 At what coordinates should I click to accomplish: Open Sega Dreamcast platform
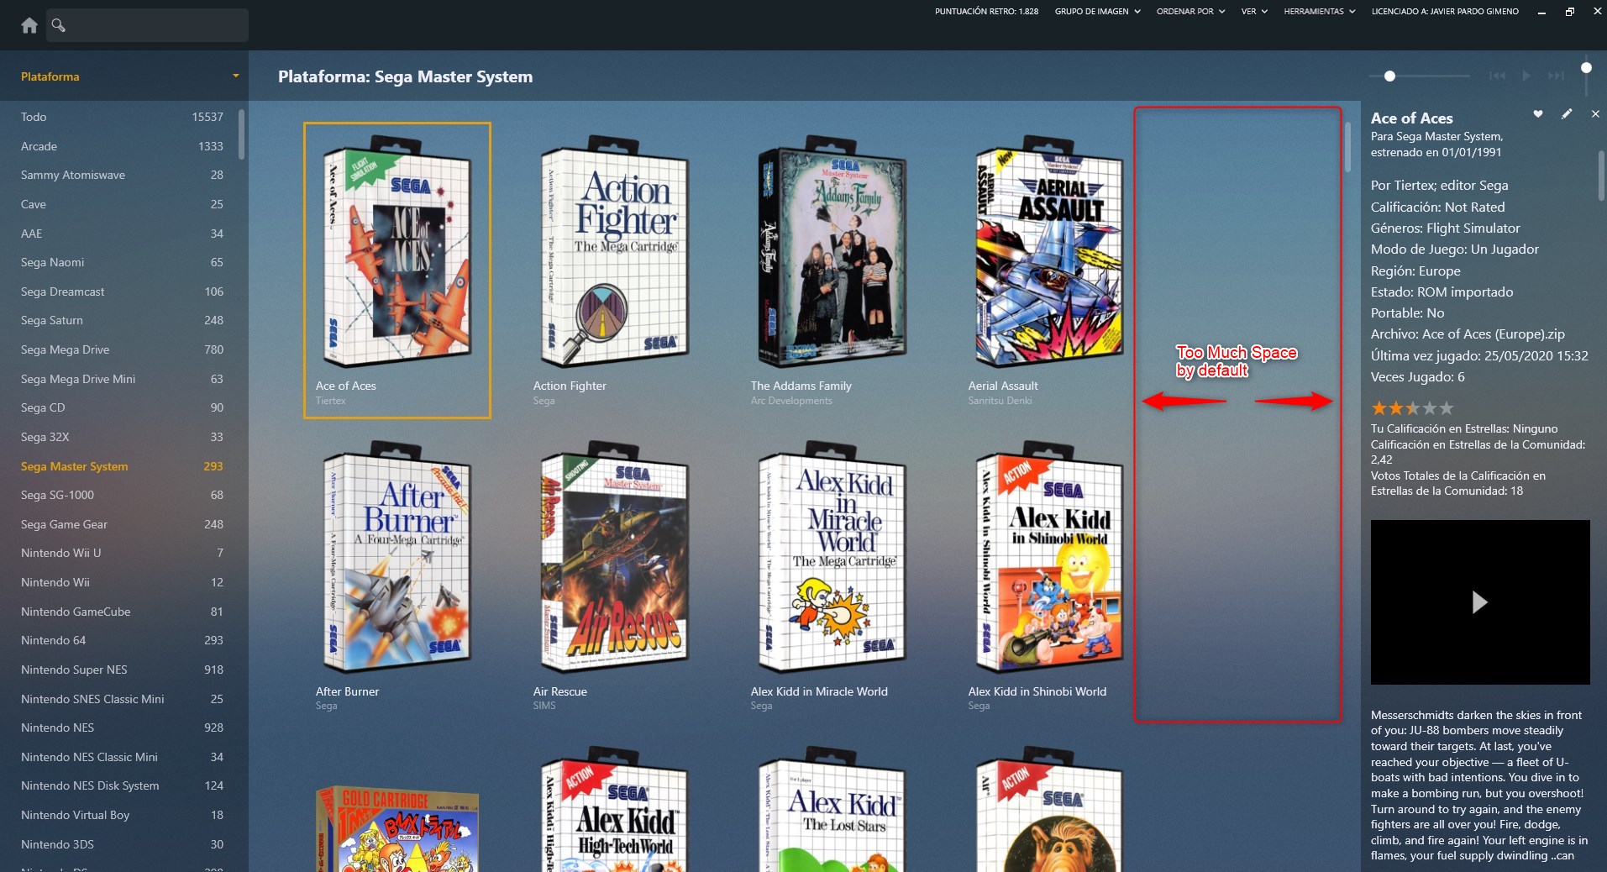[x=122, y=292]
